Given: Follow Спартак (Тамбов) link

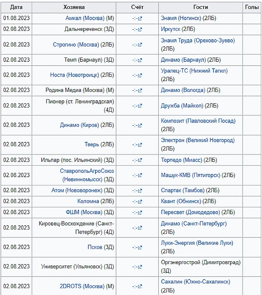Looking at the screenshot, I should pos(183,190).
